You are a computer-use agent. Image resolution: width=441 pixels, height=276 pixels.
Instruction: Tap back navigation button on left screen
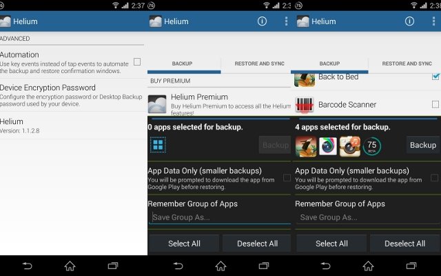(x=27, y=266)
